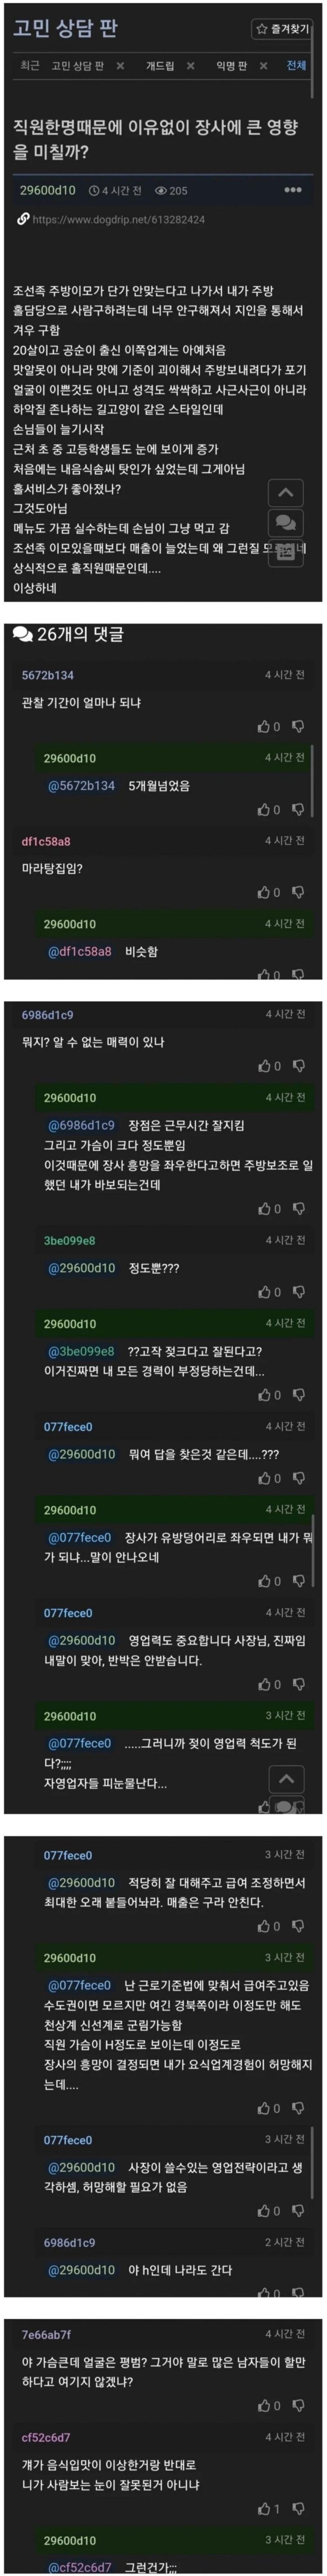Add board to favorites with 즐겨찾기 button
327x2576 pixels.
click(x=282, y=29)
